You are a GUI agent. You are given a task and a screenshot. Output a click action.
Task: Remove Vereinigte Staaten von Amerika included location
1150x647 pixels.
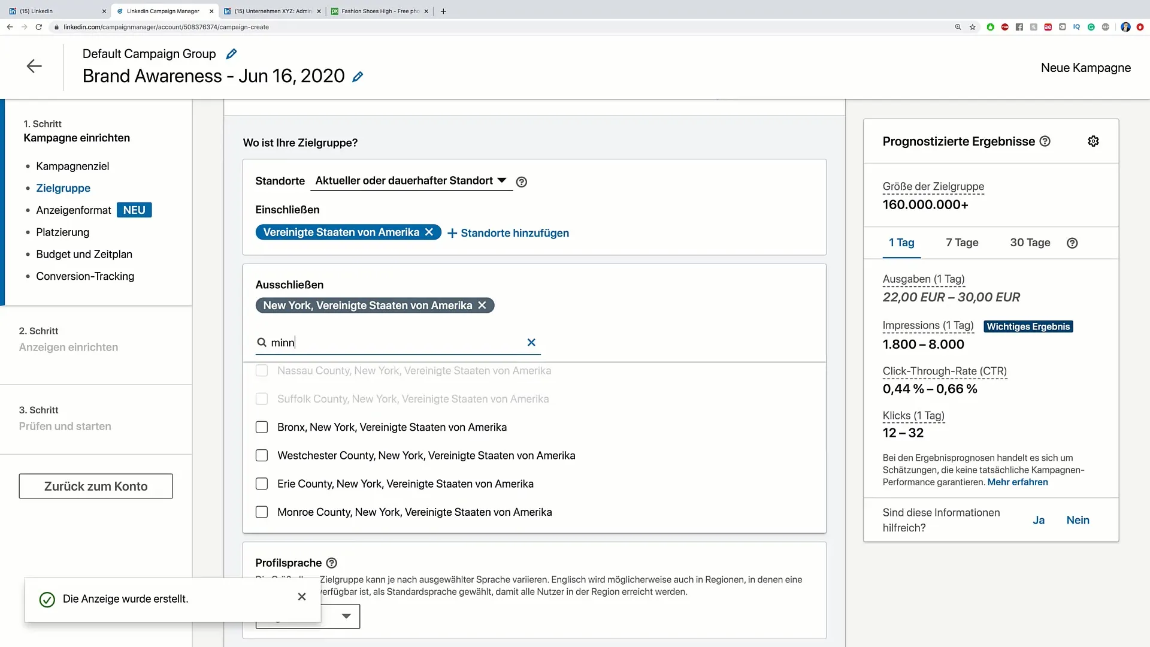429,232
